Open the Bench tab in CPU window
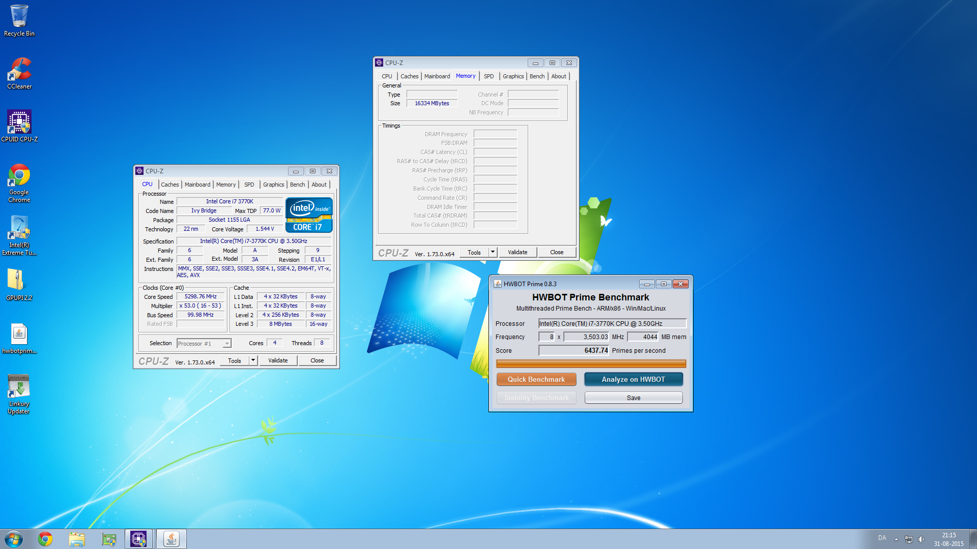Viewport: 977px width, 549px height. click(298, 185)
